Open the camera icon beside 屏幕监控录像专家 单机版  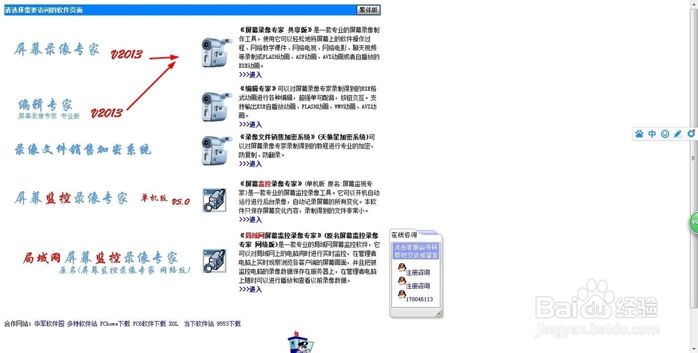[x=214, y=200]
